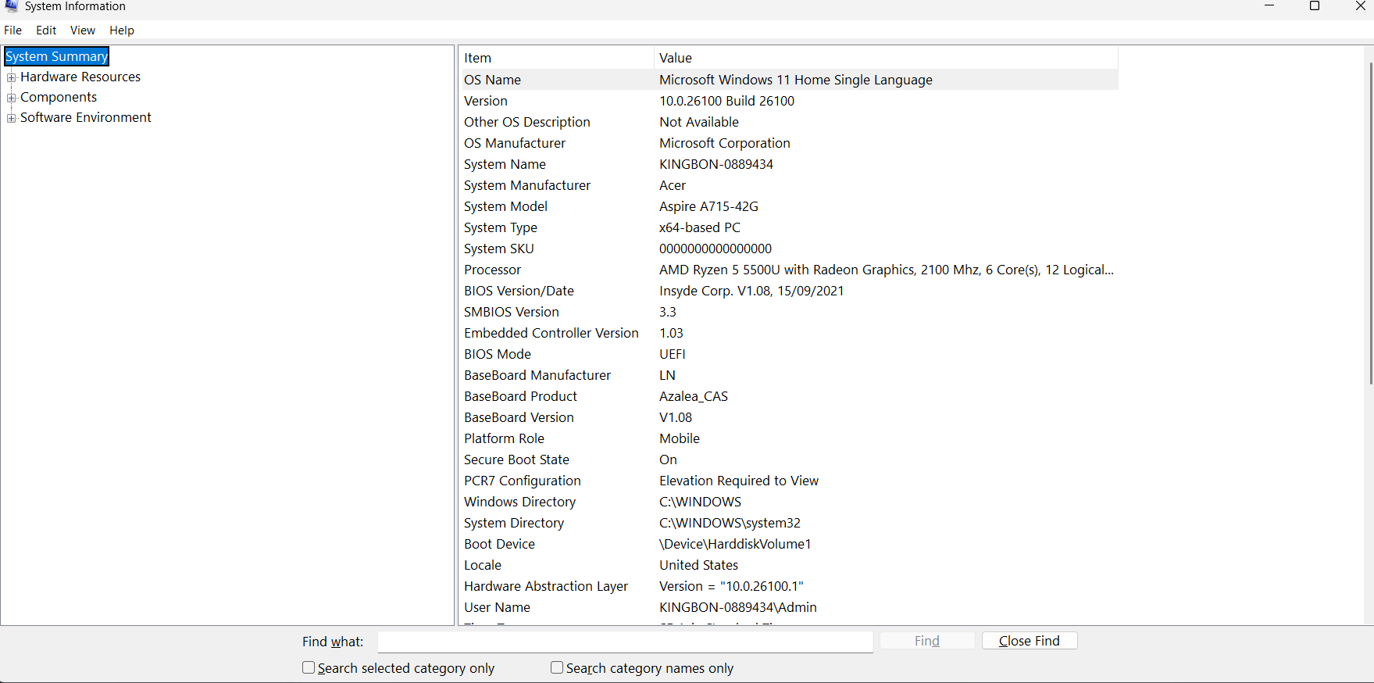Click the value Aspire A715-42G
This screenshot has height=683, width=1374.
708,206
